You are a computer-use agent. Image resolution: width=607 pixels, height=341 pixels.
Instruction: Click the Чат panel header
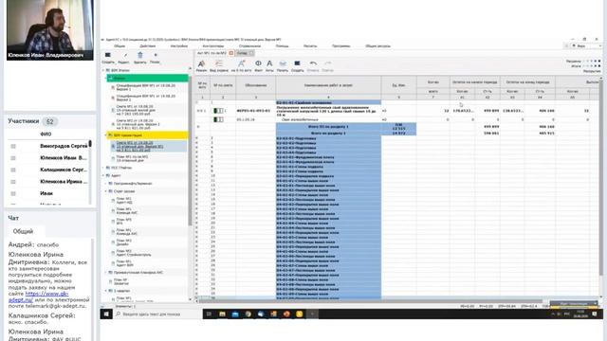click(x=13, y=218)
